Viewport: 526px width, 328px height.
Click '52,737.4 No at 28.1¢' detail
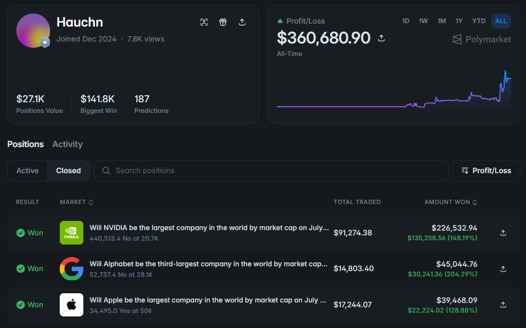coord(121,274)
